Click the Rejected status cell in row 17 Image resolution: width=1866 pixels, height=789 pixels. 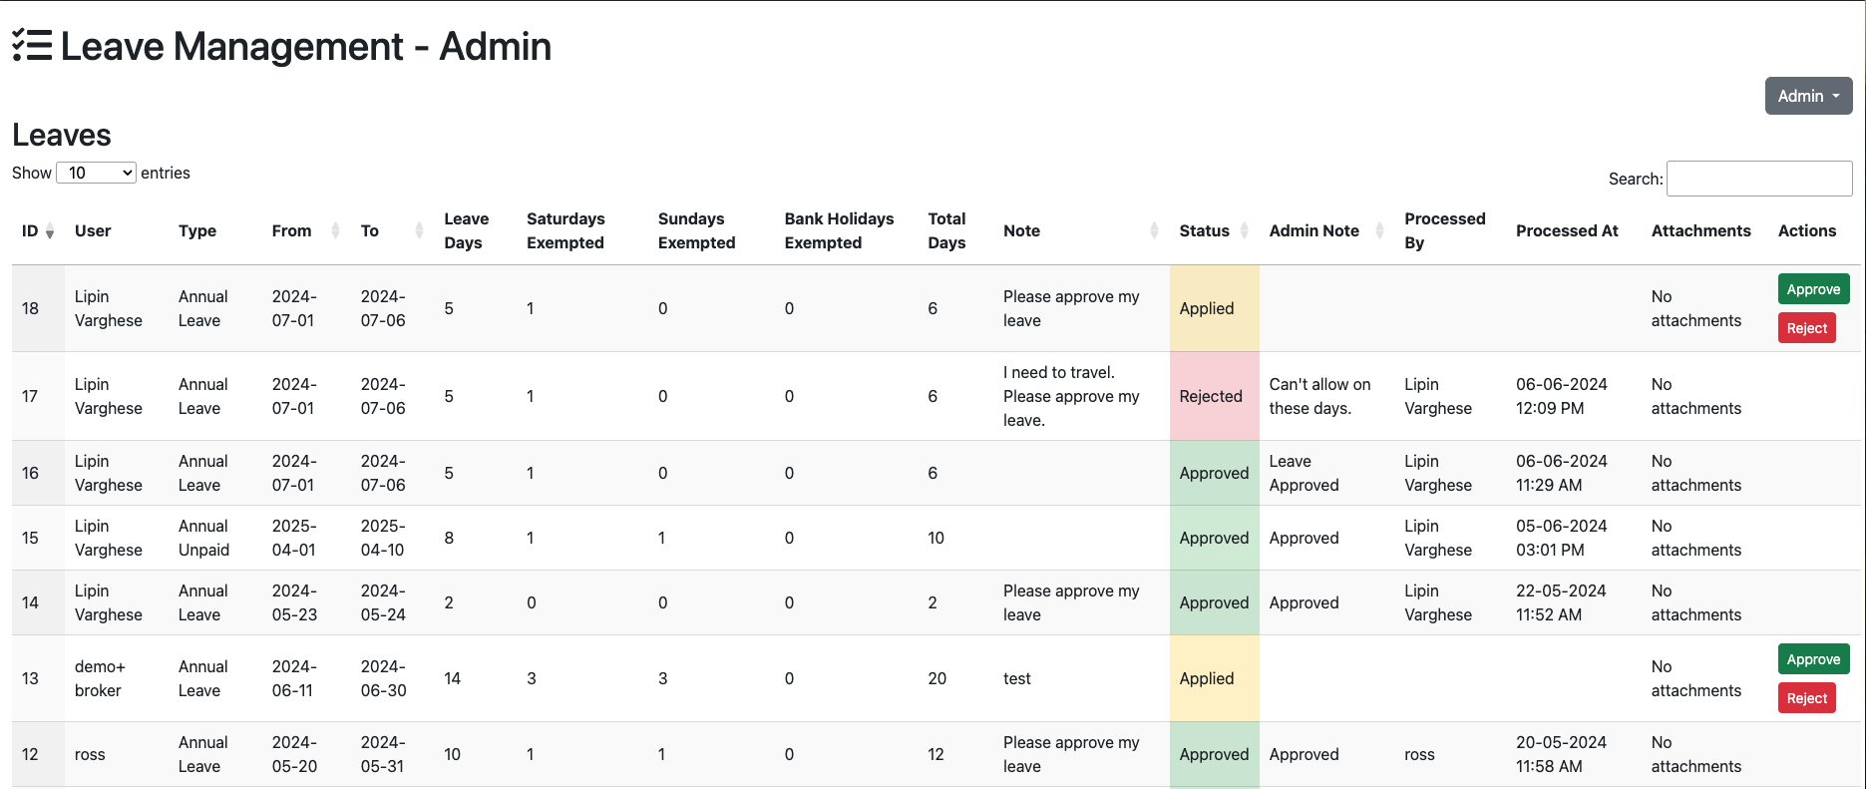1213,396
